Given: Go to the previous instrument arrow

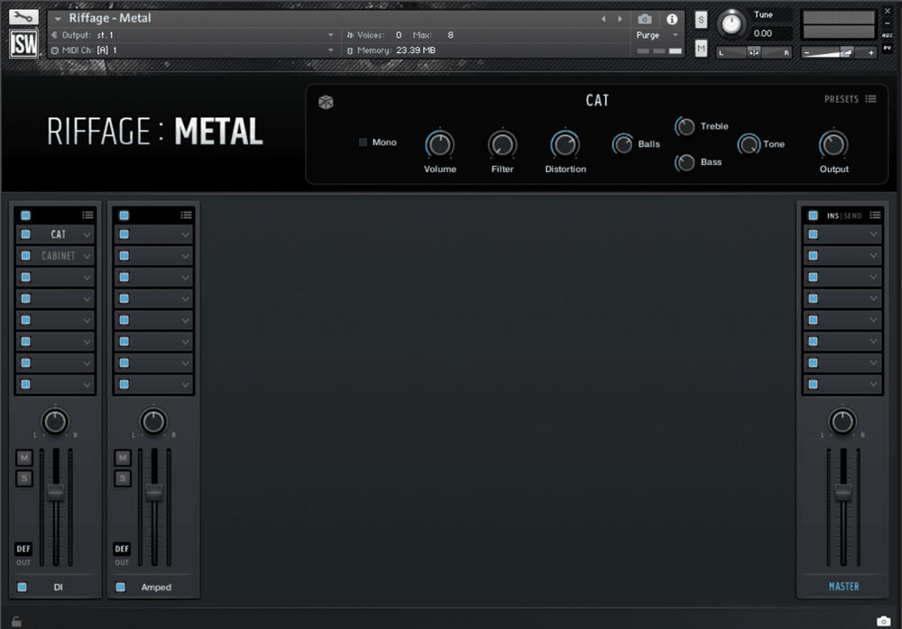Looking at the screenshot, I should click(603, 19).
